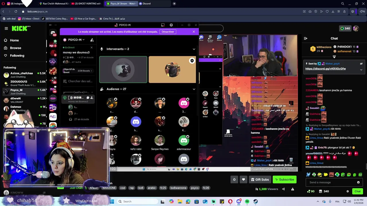The width and height of the screenshot is (367, 206).
Task: Click Discord home icon in server list
Action: coord(53,33)
